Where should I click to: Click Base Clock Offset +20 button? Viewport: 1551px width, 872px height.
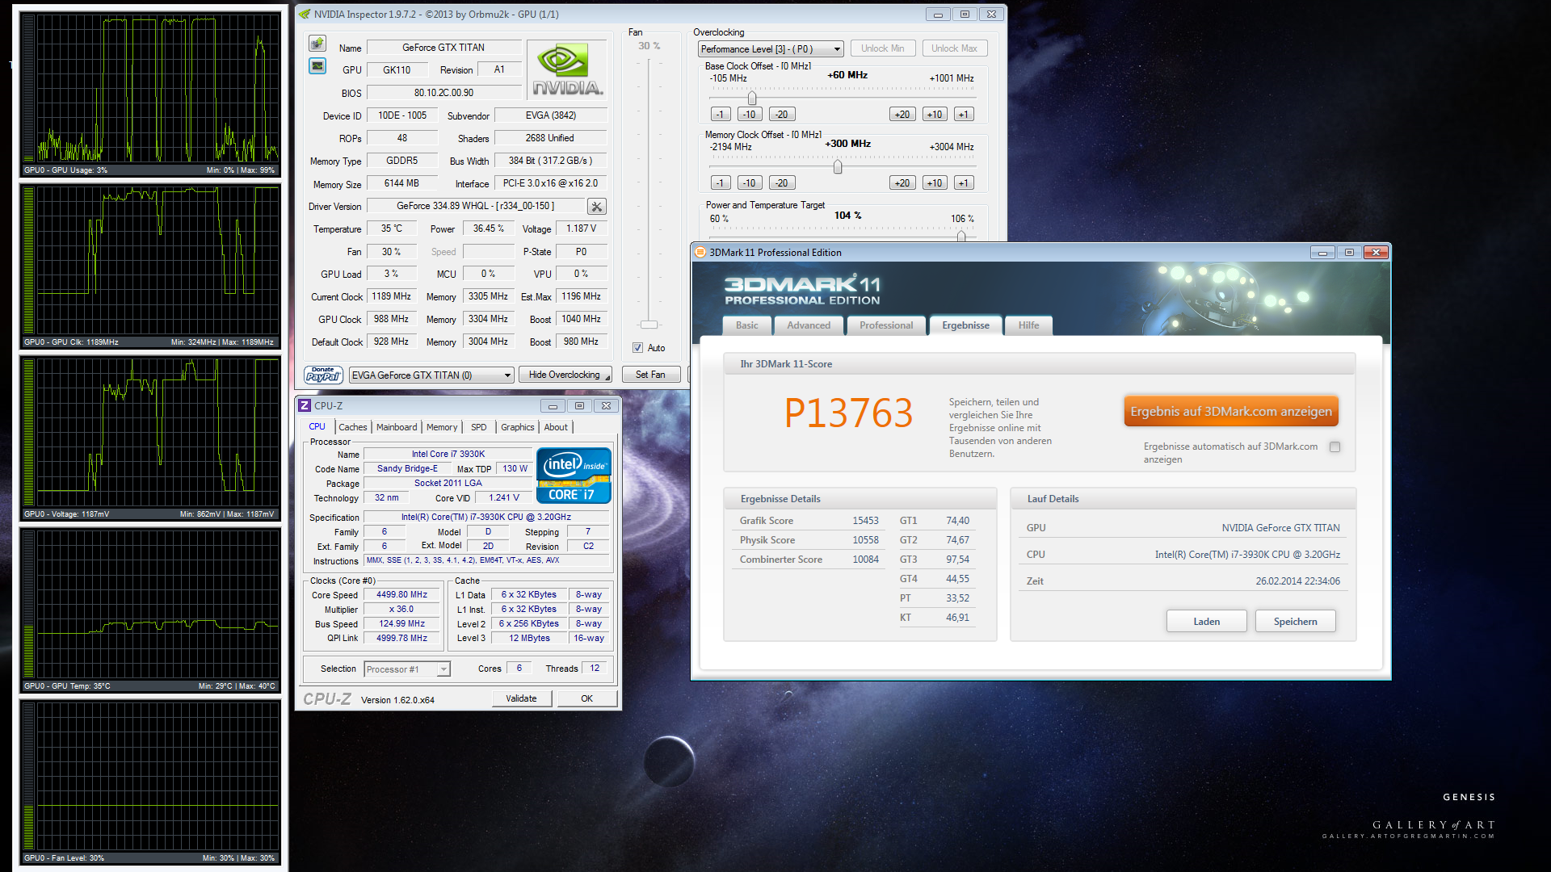click(902, 115)
